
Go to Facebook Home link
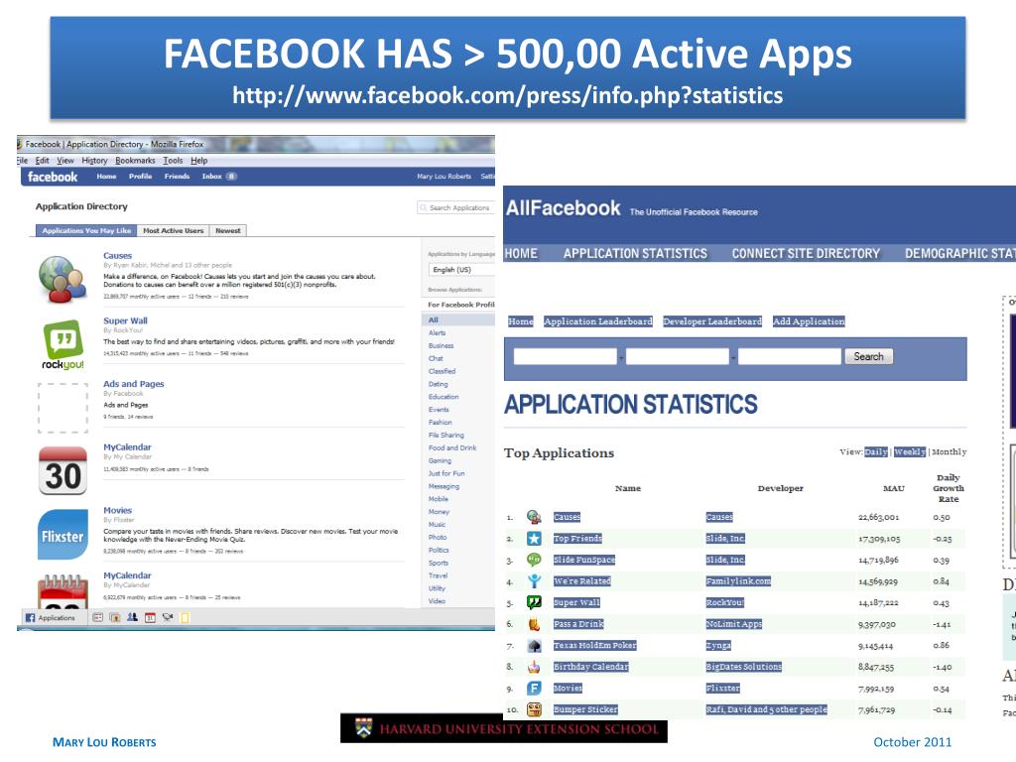(106, 177)
